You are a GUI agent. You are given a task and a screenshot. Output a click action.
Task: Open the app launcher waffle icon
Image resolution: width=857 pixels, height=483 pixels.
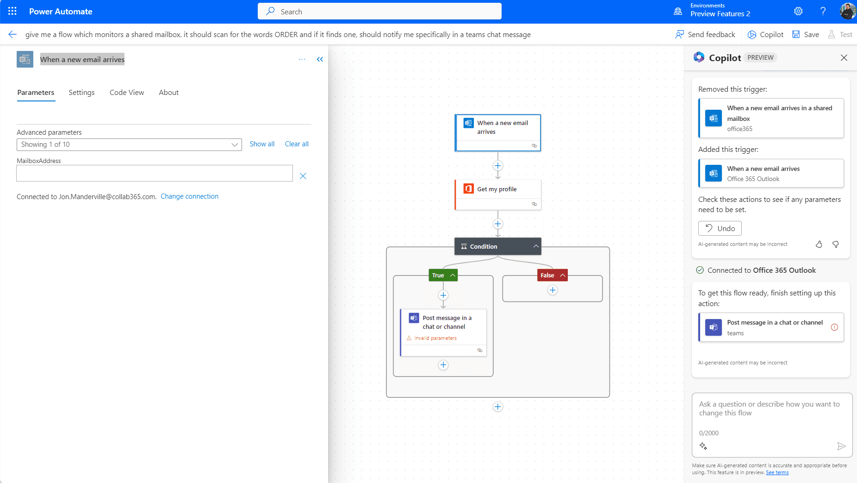point(12,11)
